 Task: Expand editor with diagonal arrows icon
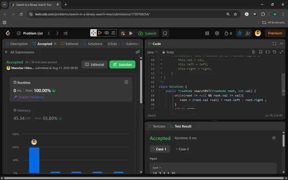pos(281,52)
